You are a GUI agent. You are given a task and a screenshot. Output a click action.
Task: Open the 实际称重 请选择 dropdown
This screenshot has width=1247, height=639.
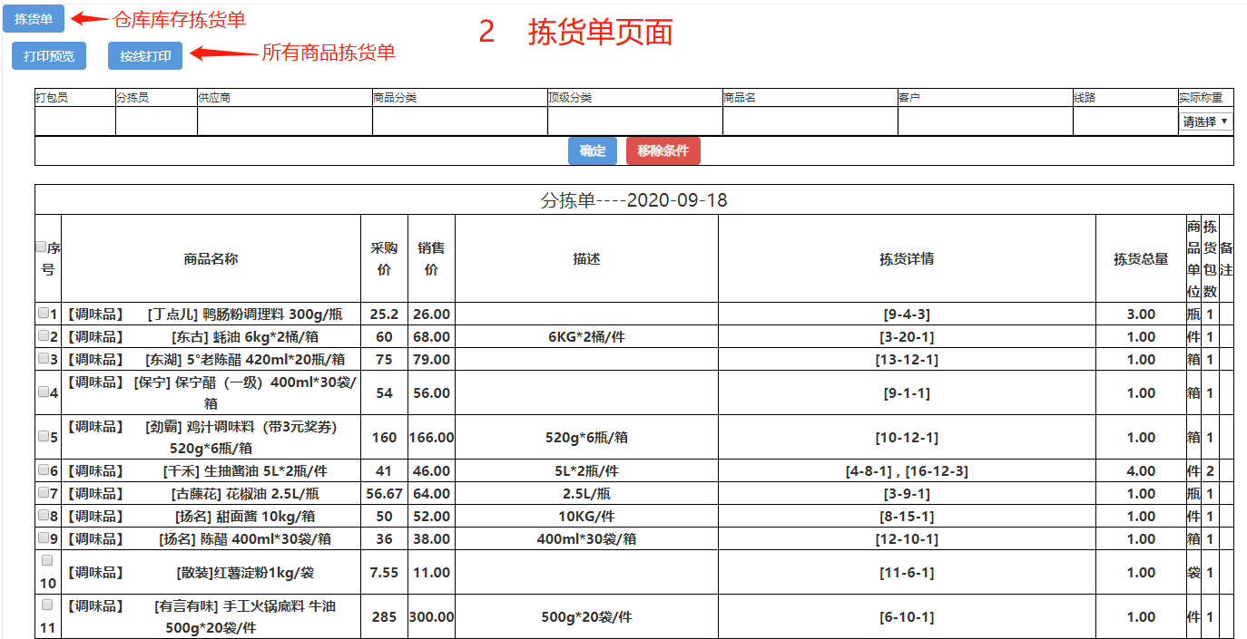tap(1205, 121)
